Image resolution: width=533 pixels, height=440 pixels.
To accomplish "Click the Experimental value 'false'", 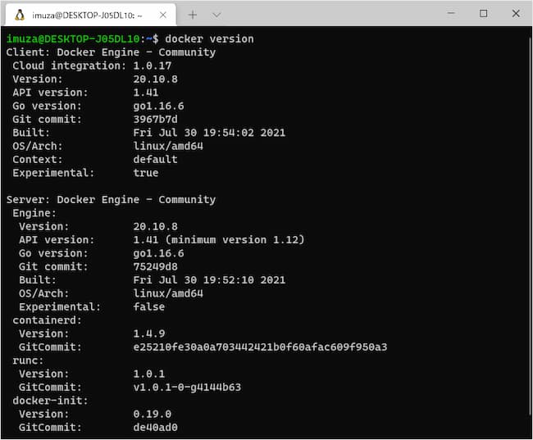I will point(149,306).
